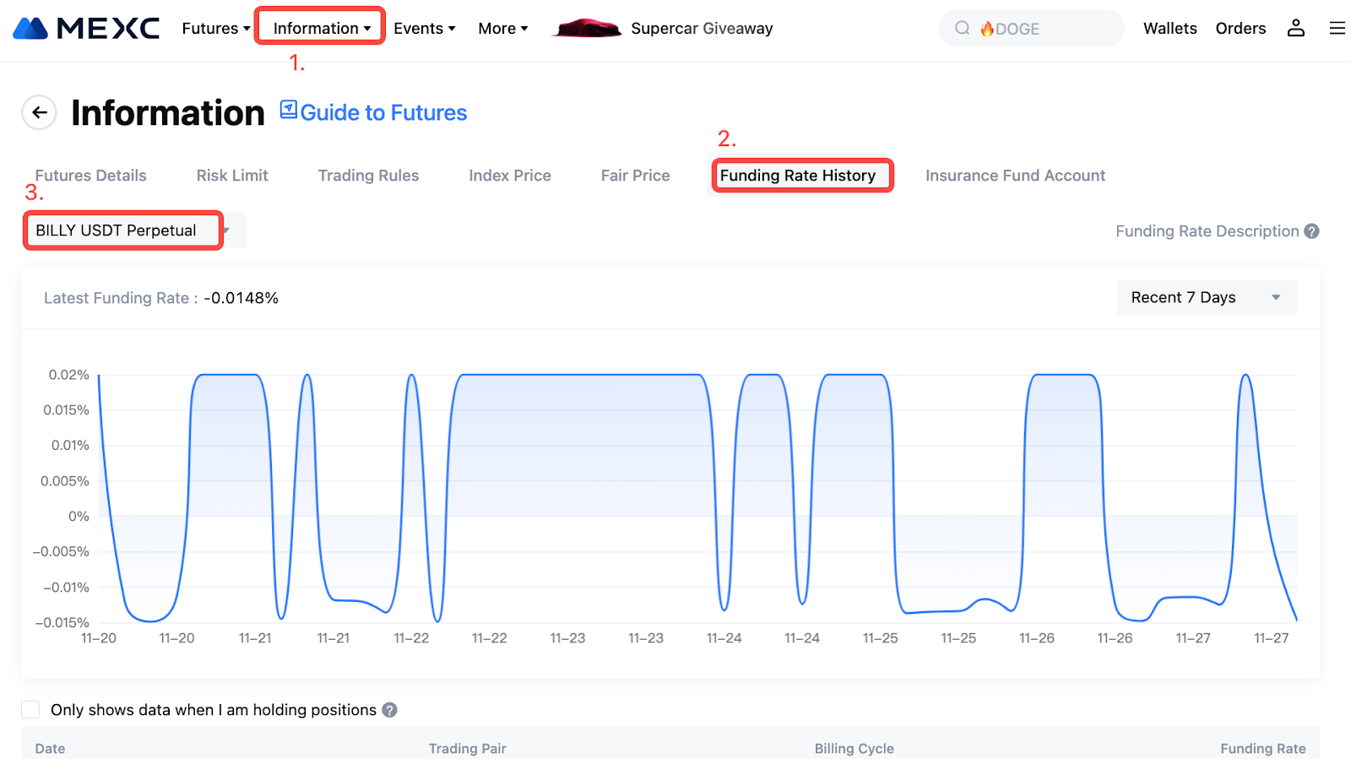Image resolution: width=1351 pixels, height=759 pixels.
Task: Switch to the Index Price tab
Action: (510, 176)
